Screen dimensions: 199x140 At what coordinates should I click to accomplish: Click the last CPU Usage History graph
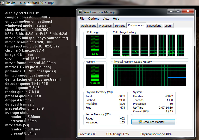pyautogui.click(x=181, y=46)
